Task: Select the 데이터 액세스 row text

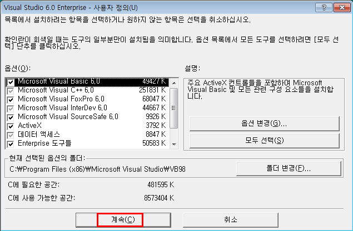Action: pyautogui.click(x=39, y=135)
